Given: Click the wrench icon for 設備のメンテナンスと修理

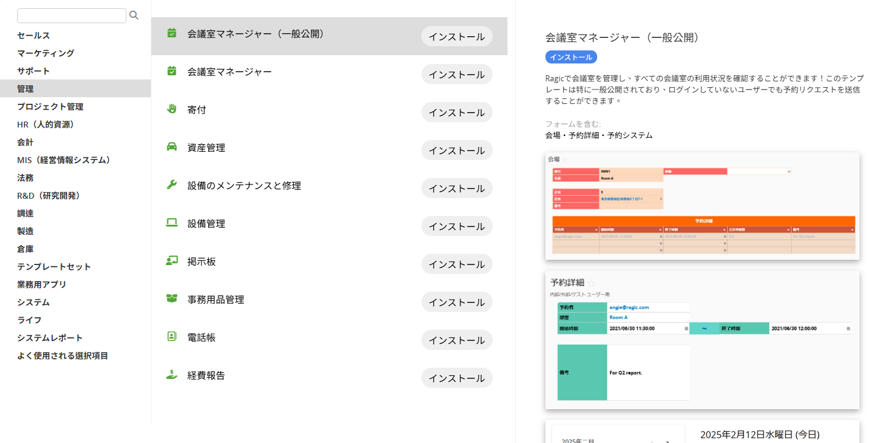Looking at the screenshot, I should pyautogui.click(x=172, y=185).
